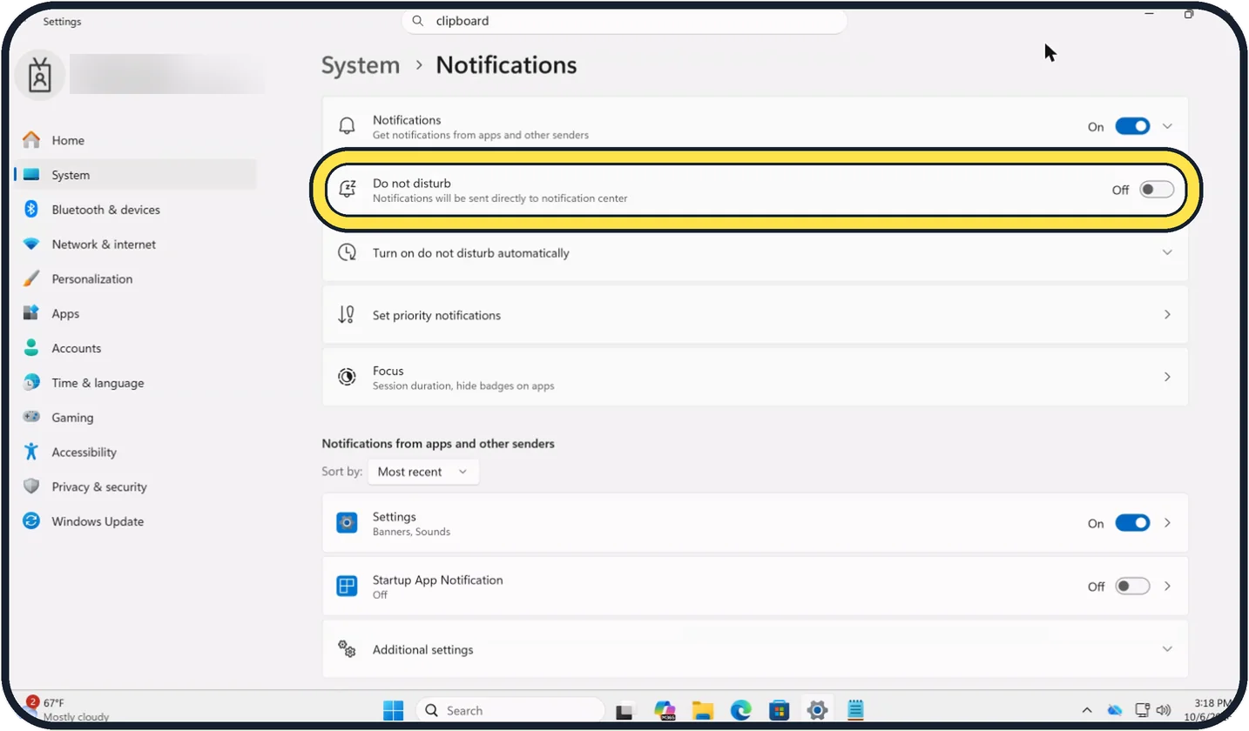Open File Explorer from the taskbar

[703, 710]
